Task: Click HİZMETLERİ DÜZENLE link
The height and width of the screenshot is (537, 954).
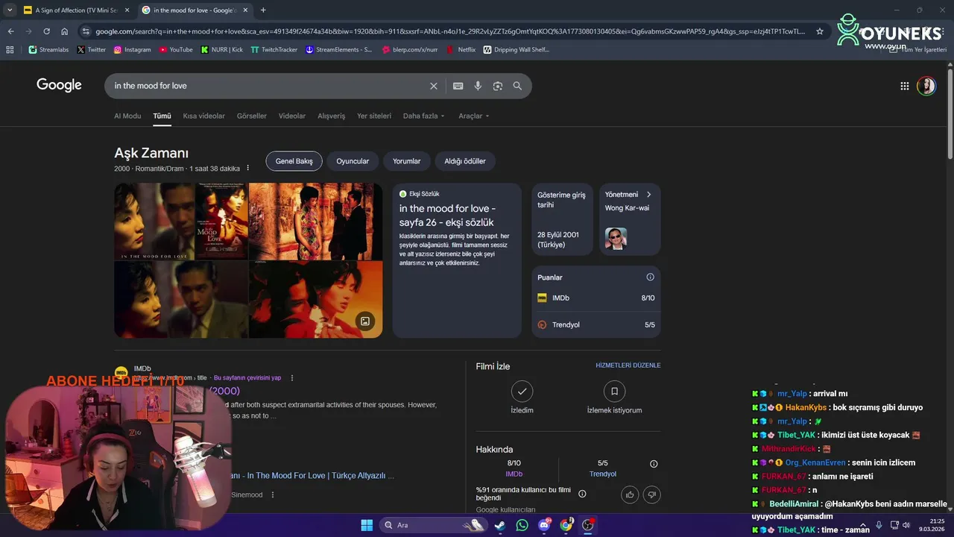Action: 628,365
